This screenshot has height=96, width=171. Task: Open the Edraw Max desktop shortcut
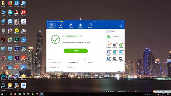17,87
